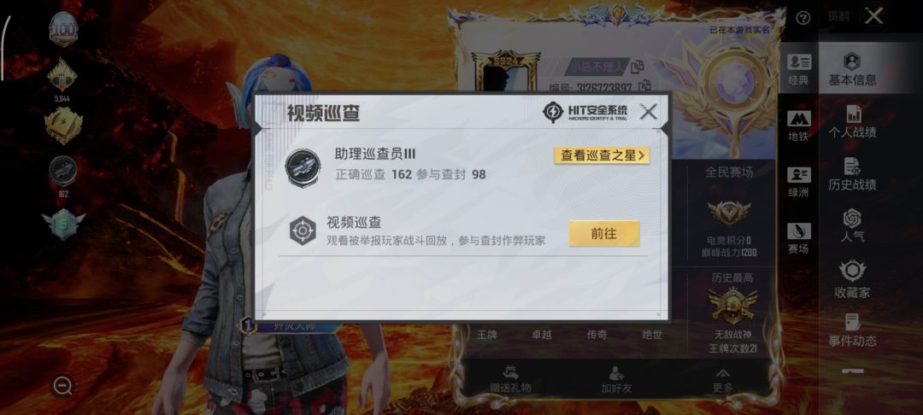Close the 视频巡查 dialog

coord(648,112)
